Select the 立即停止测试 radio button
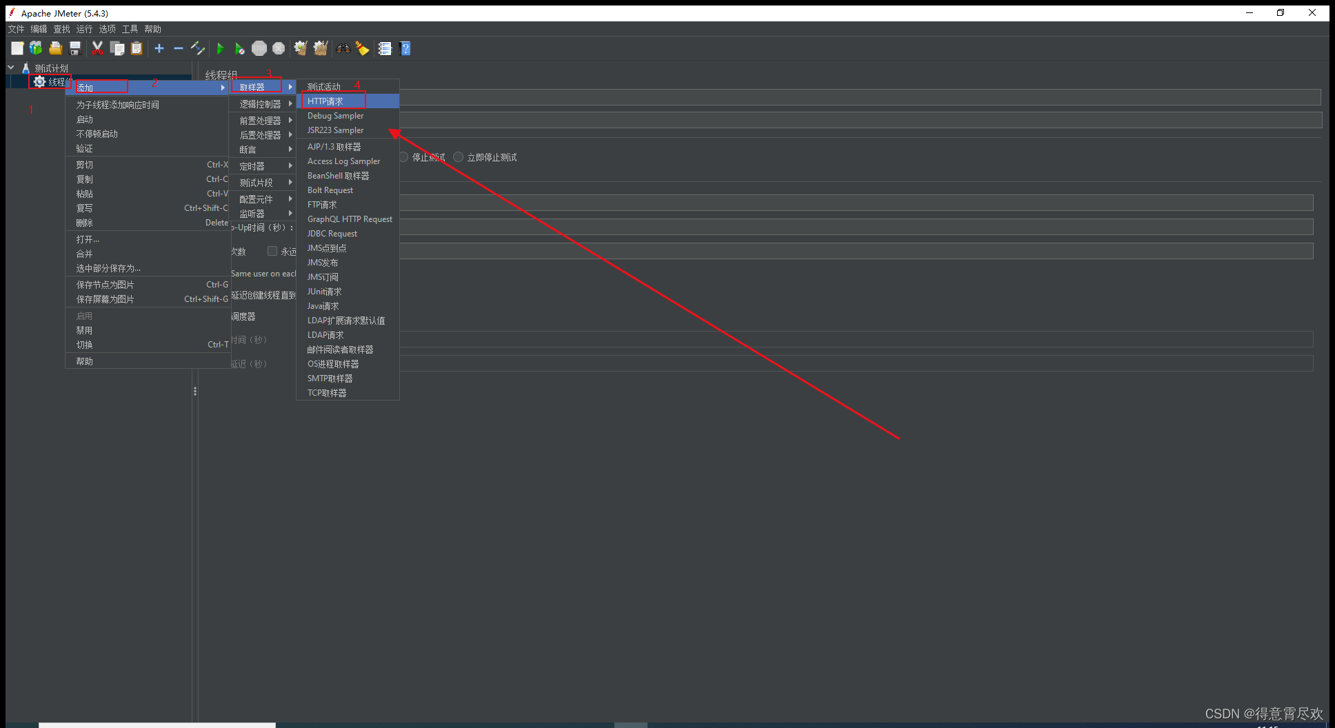Screen dimensions: 1335x728 click(x=458, y=157)
